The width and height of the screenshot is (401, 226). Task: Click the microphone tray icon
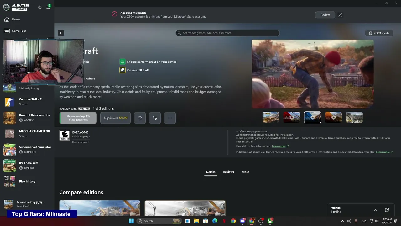pos(356,221)
